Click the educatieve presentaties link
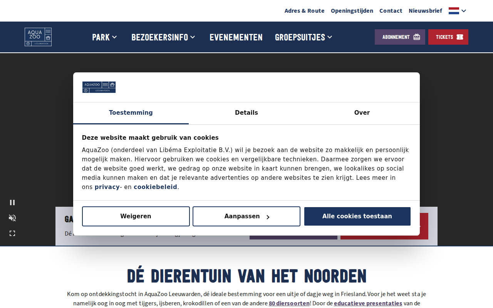Viewport: 493px width, 308px height. [368, 303]
